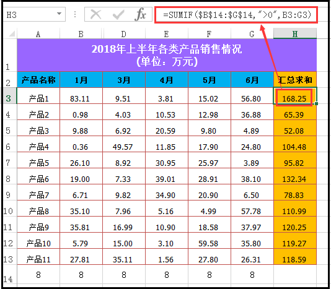Select row 3 header
This screenshot has width=331, height=289.
tap(10, 96)
